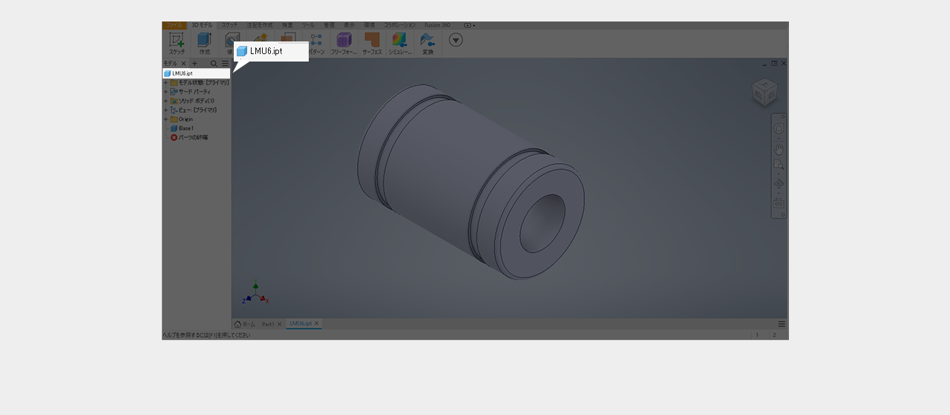Select Base1 in the model browser
This screenshot has width=950, height=415.
tap(186, 128)
